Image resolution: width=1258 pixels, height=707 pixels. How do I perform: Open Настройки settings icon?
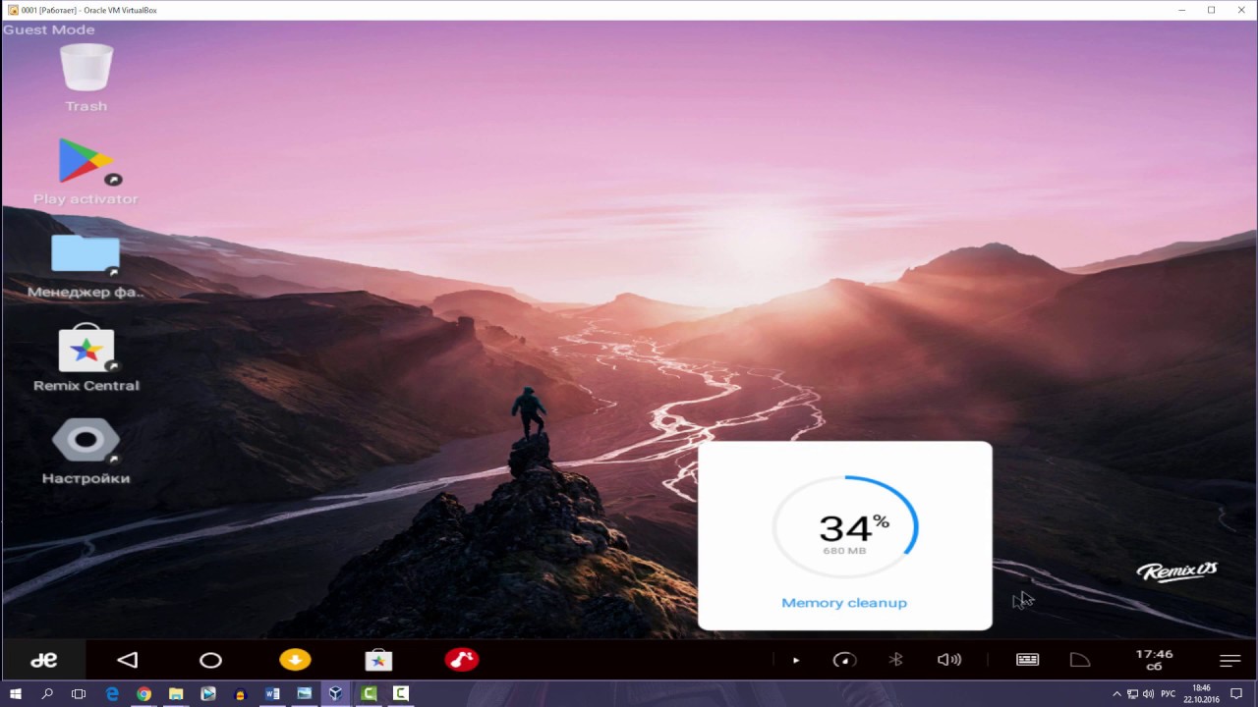pos(86,442)
